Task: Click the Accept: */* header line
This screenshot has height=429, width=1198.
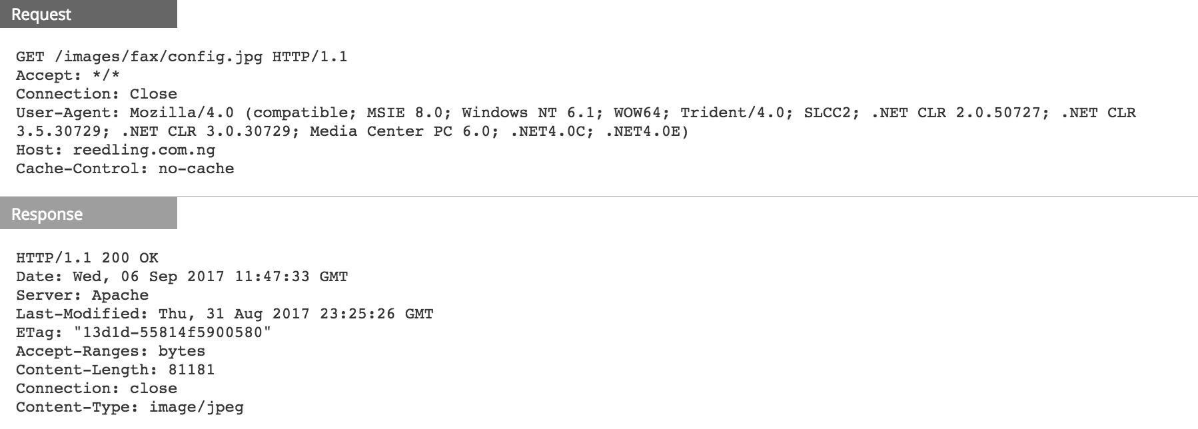Action: click(67, 75)
